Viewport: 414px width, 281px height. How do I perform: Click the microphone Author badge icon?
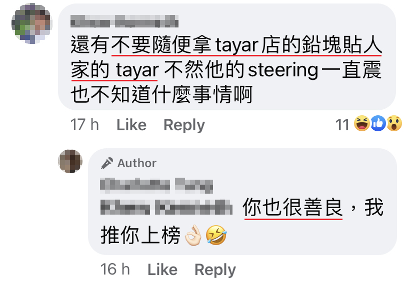(107, 163)
